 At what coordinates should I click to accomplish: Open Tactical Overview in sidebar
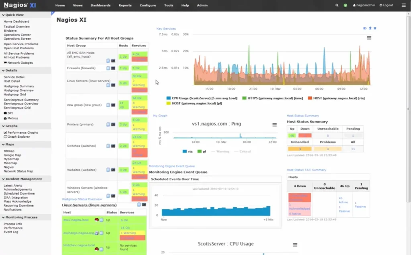pyautogui.click(x=16, y=27)
